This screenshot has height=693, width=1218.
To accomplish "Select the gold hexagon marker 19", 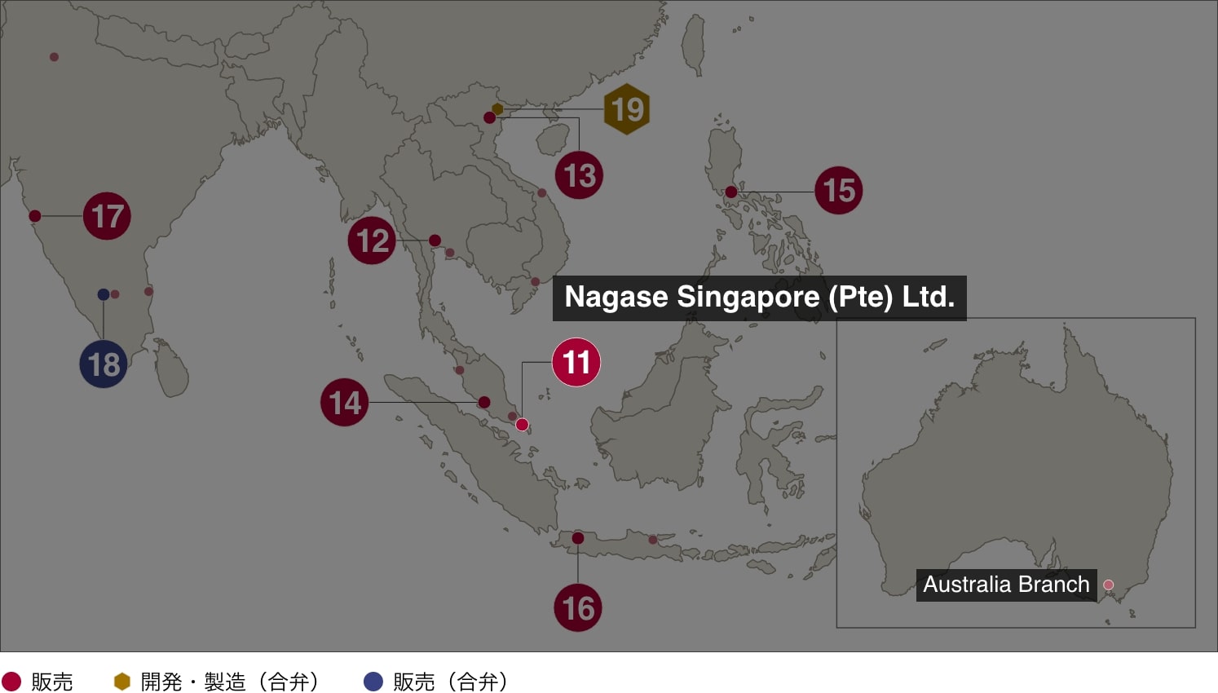I will [x=627, y=109].
